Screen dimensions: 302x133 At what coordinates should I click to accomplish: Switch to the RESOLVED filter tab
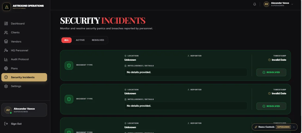[98, 40]
